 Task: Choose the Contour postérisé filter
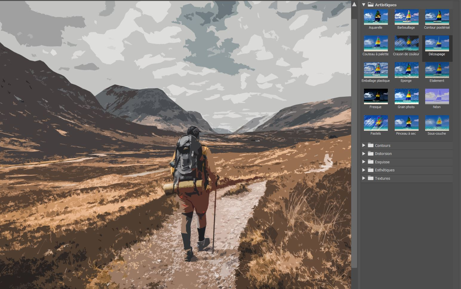[x=437, y=17]
